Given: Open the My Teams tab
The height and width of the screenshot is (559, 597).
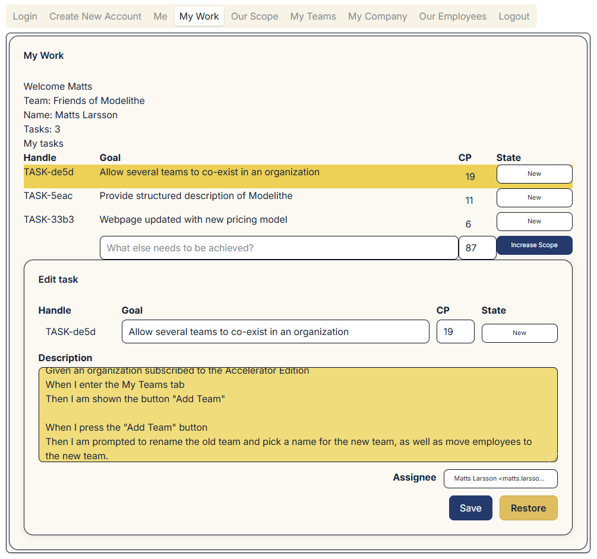Looking at the screenshot, I should 313,16.
